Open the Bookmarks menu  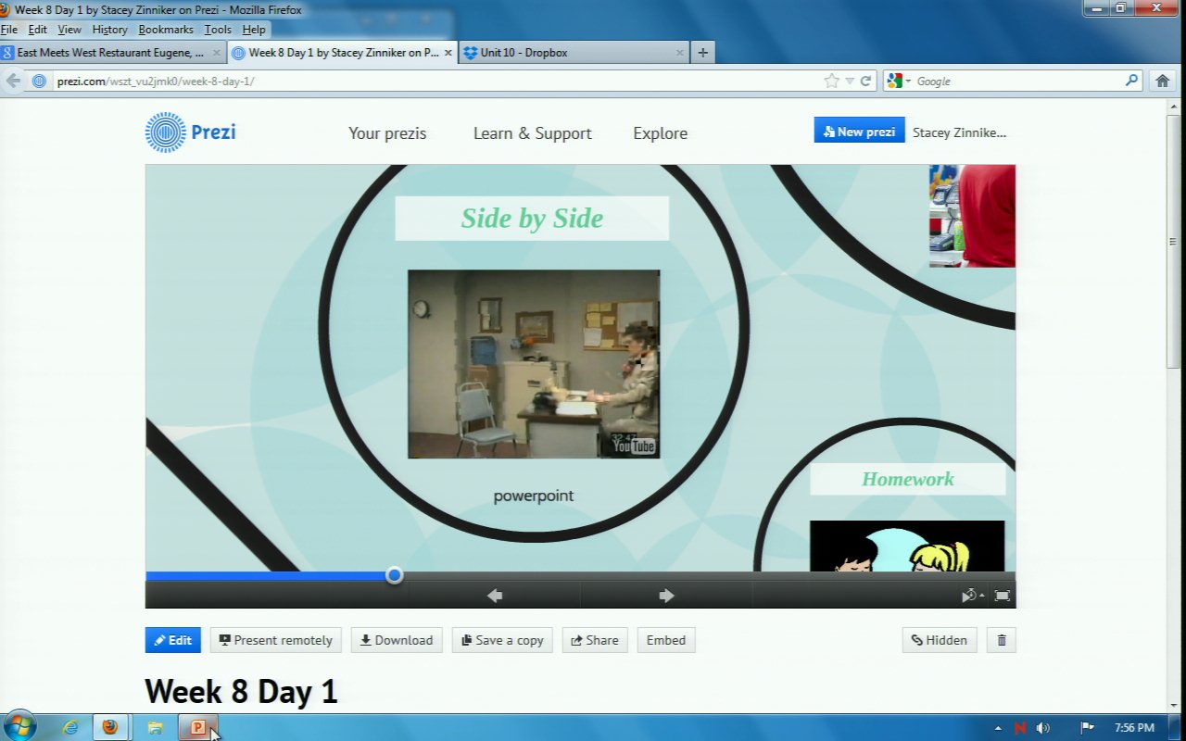click(166, 30)
